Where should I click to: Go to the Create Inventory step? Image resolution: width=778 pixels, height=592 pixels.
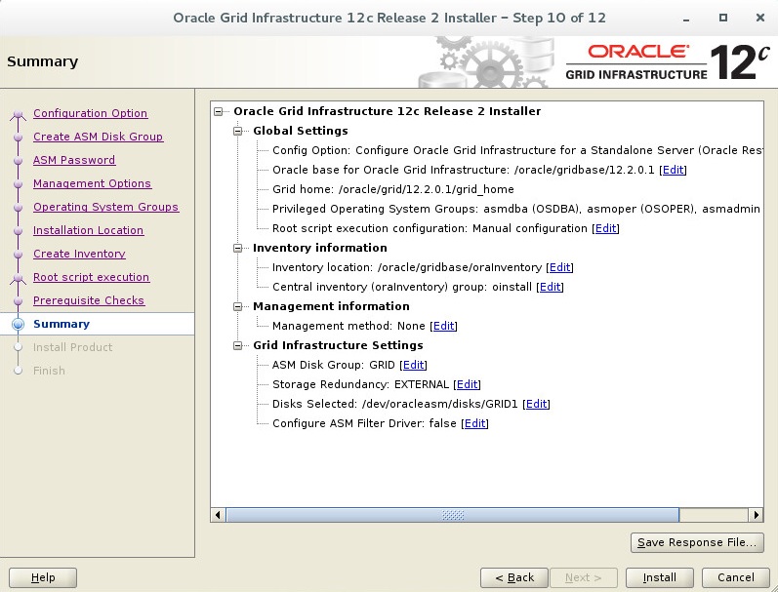coord(79,254)
